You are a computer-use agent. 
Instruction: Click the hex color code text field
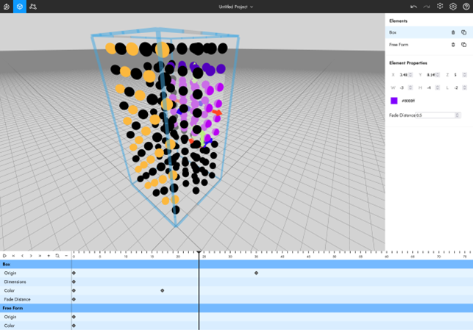click(409, 101)
